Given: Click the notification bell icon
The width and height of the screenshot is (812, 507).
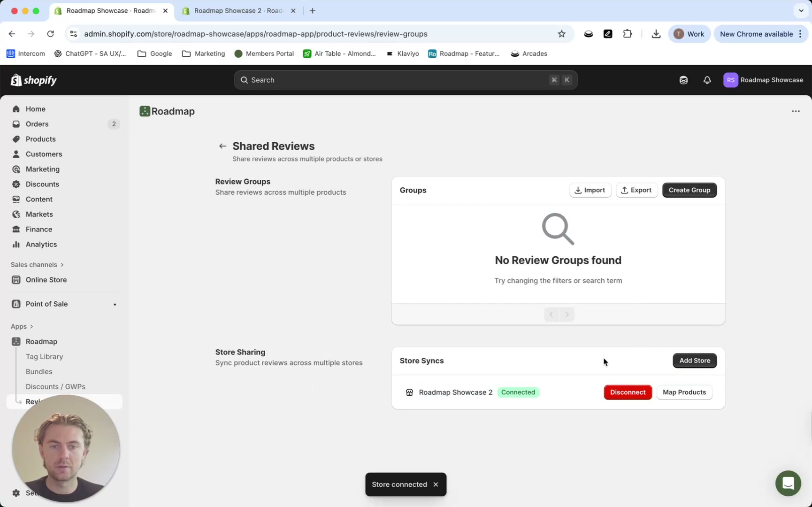Looking at the screenshot, I should [707, 80].
